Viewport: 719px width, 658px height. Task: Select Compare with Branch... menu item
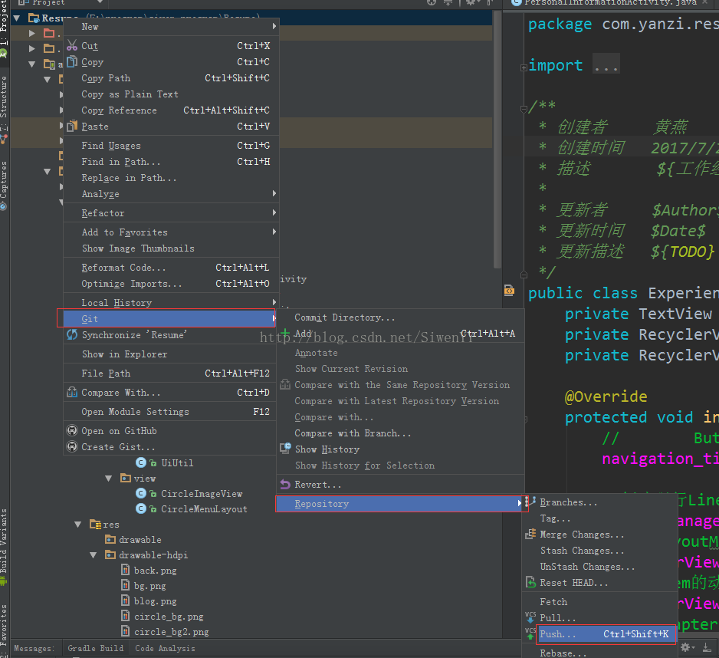pyautogui.click(x=400, y=433)
